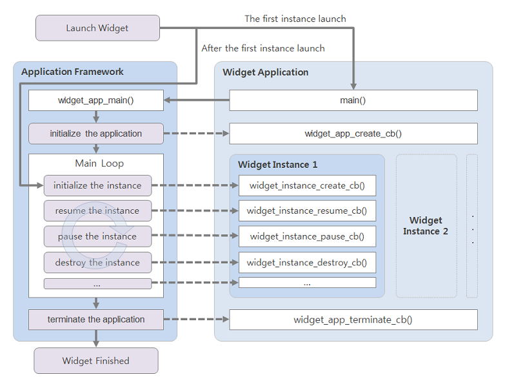Select the widget_app_create_cb() callback box
Screen dimensions: 516x388
click(353, 133)
